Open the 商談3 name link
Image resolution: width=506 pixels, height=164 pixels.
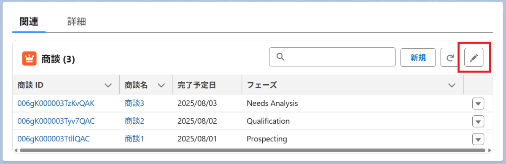click(135, 103)
